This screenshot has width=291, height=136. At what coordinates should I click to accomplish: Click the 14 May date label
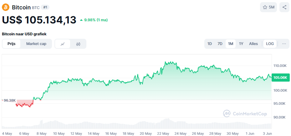(93, 133)
